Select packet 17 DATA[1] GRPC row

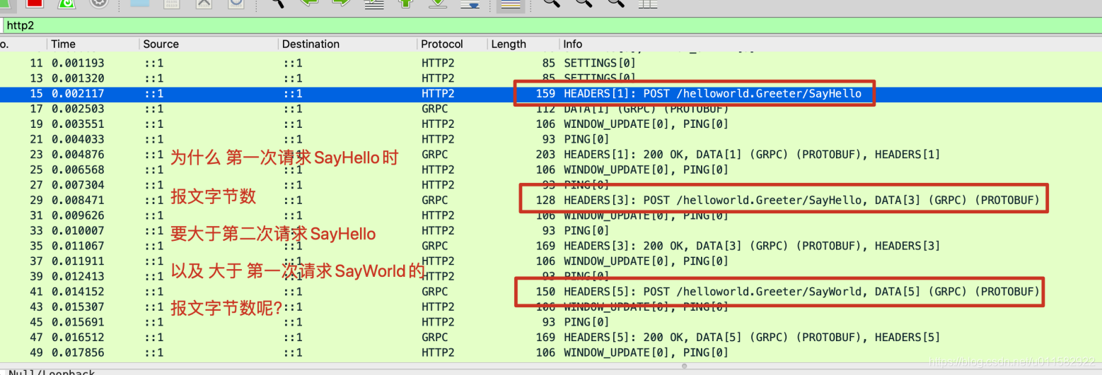pos(551,109)
